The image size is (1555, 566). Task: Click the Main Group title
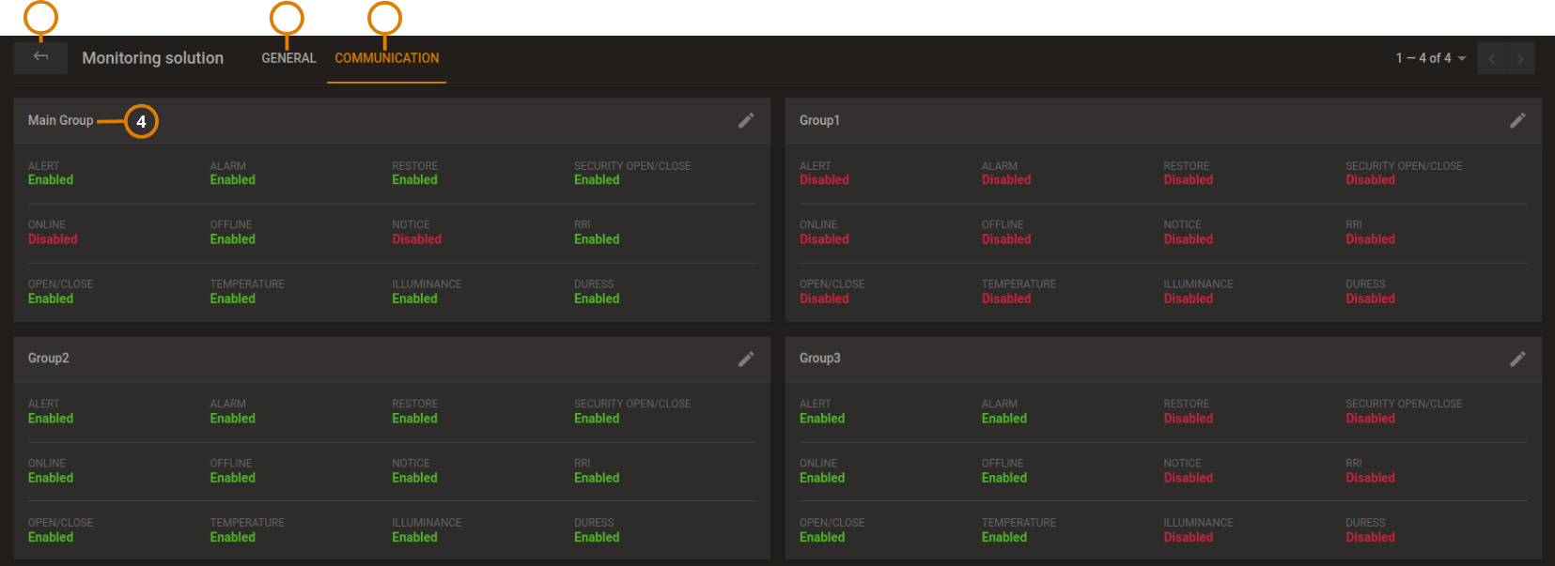pyautogui.click(x=60, y=120)
